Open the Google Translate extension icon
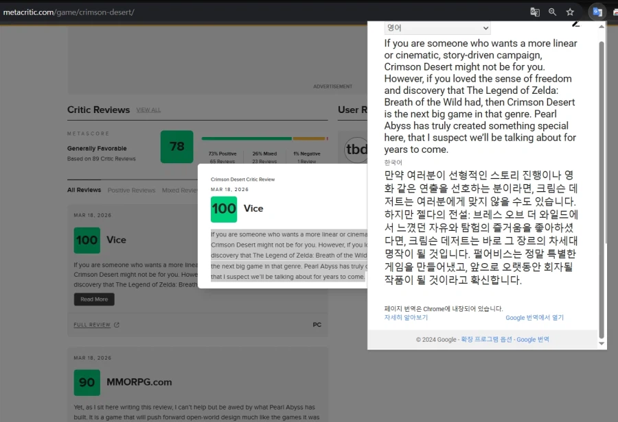618x422 pixels. (597, 12)
